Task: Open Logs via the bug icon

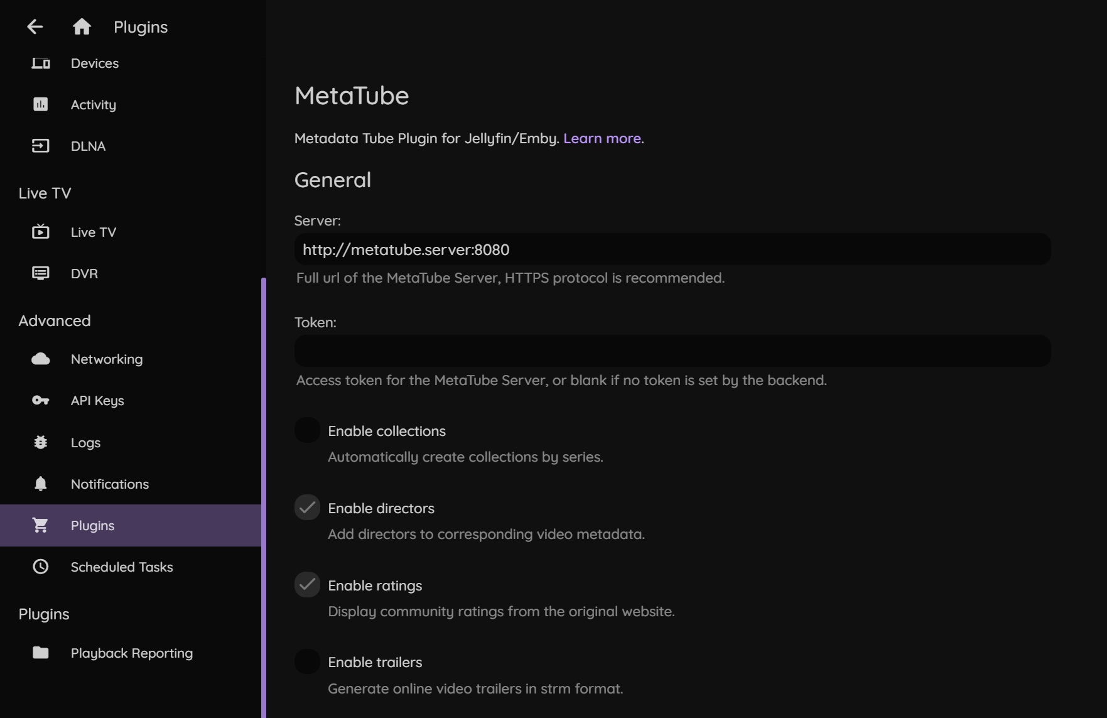Action: (41, 443)
